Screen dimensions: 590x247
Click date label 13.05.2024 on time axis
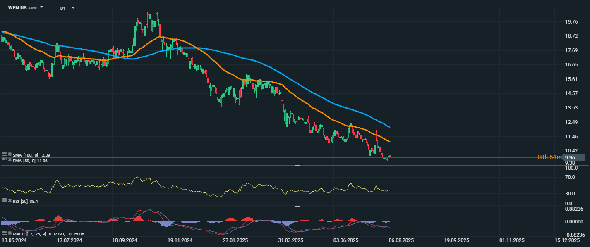pyautogui.click(x=14, y=240)
